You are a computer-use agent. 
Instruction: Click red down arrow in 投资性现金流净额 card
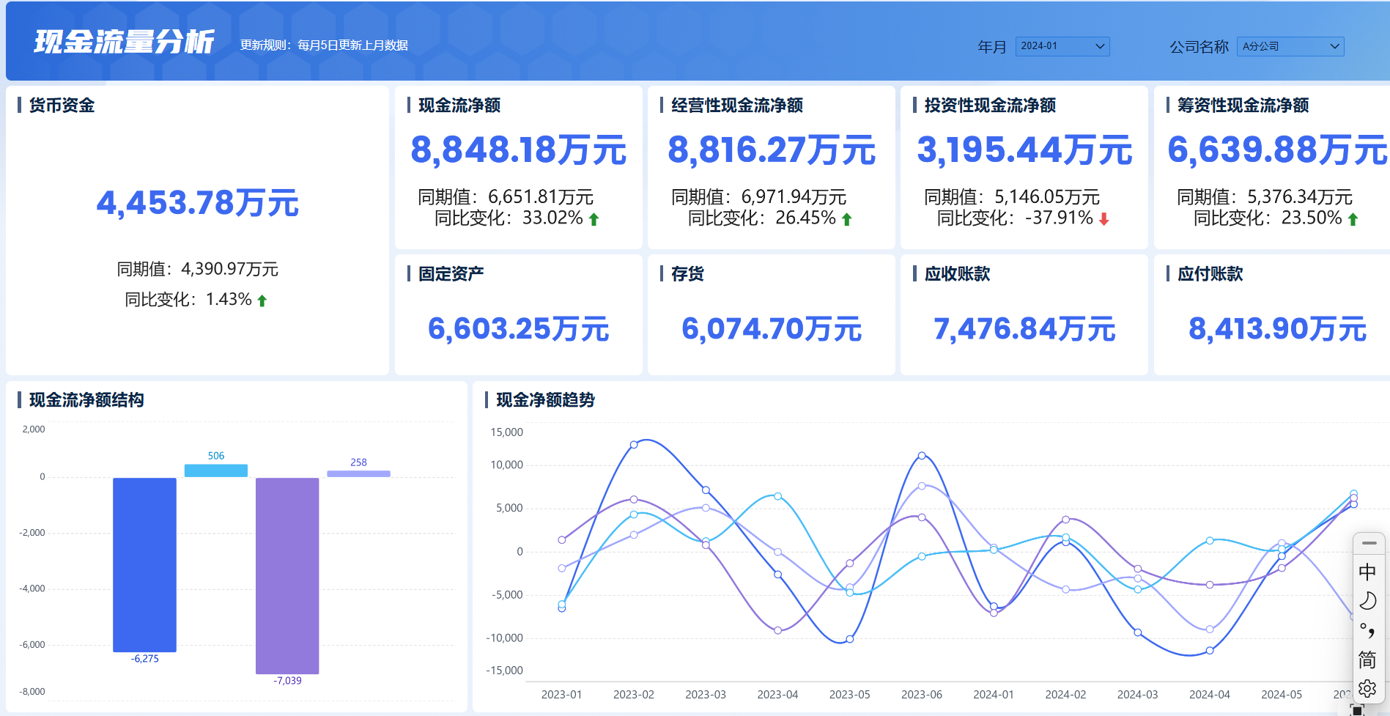point(1104,219)
